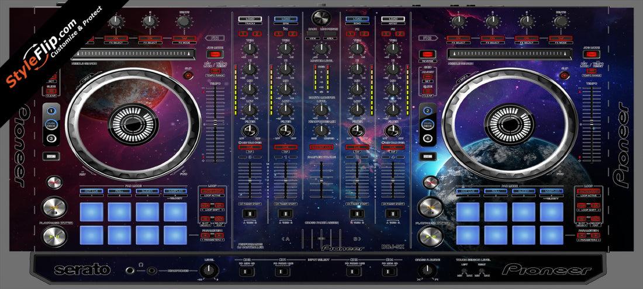Click the channel 4 volume fader
This screenshot has width=643, height=289.
(x=393, y=181)
